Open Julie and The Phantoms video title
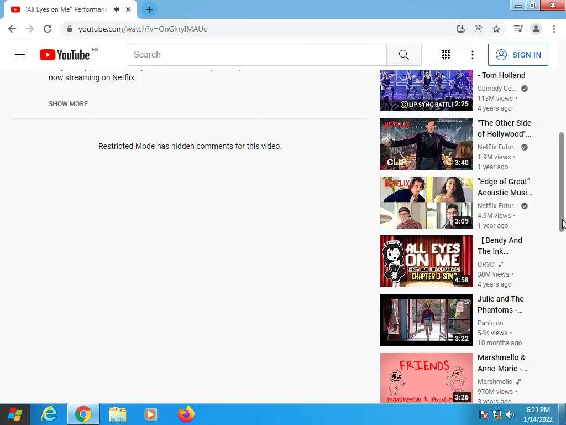 (x=501, y=304)
